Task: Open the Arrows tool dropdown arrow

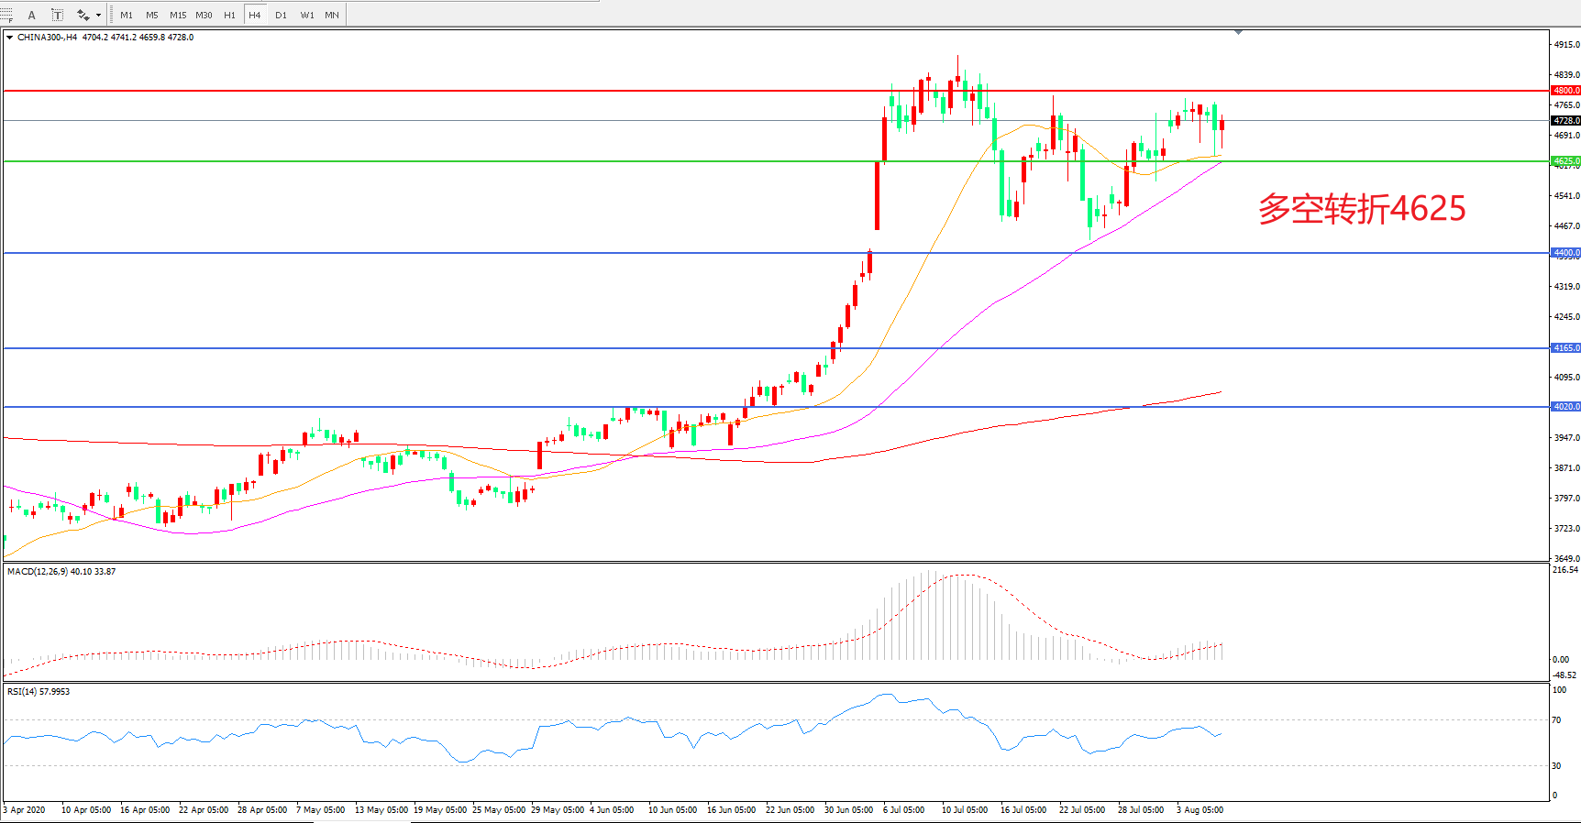Action: tap(98, 15)
